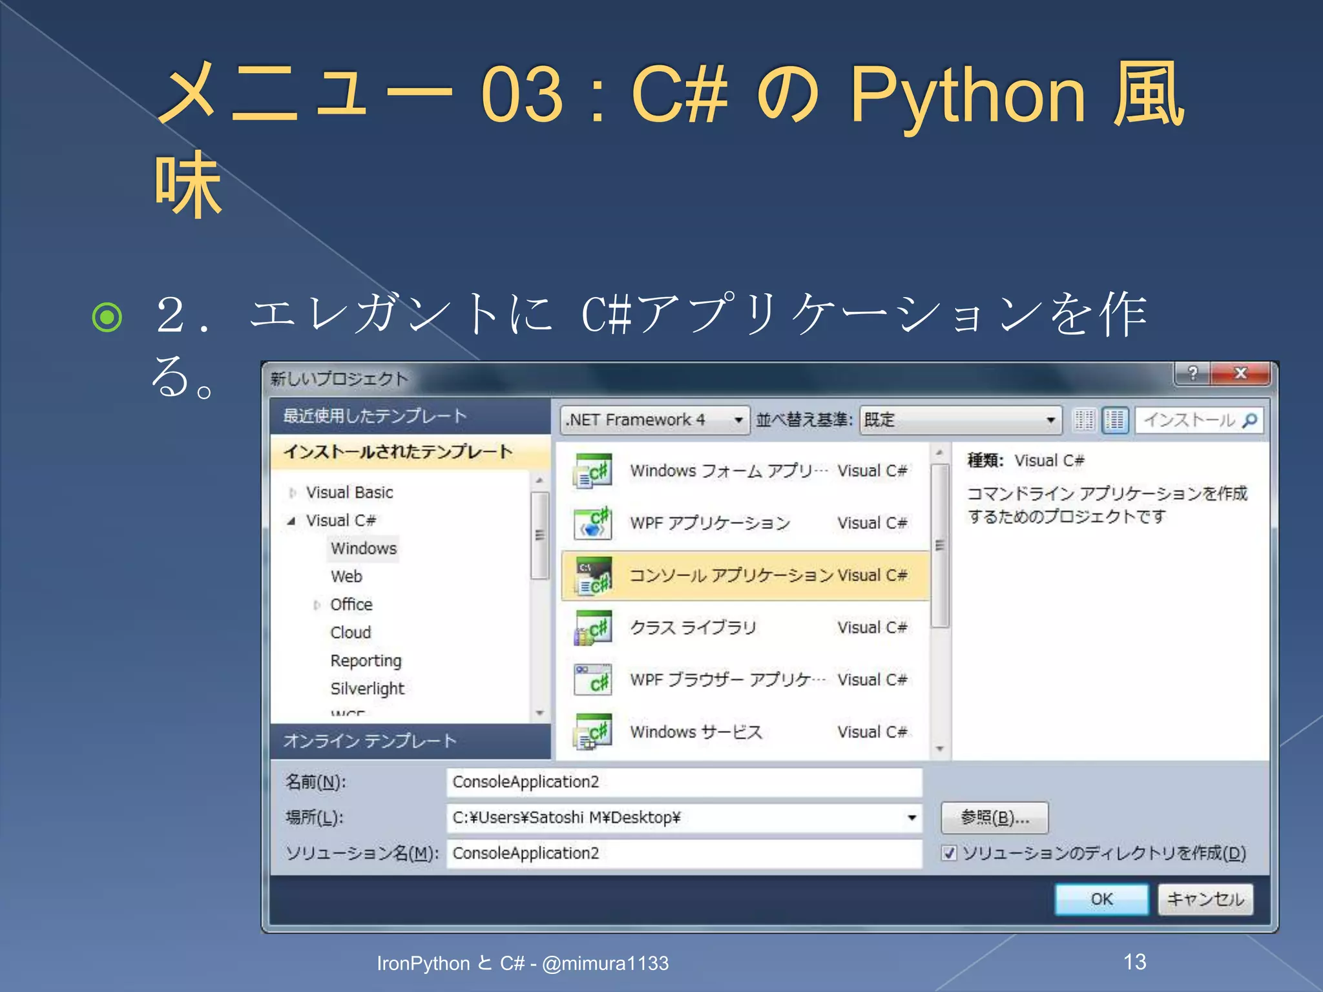This screenshot has height=992, width=1323.
Task: Click the コンソール アプリケーション template icon
Action: pos(592,575)
